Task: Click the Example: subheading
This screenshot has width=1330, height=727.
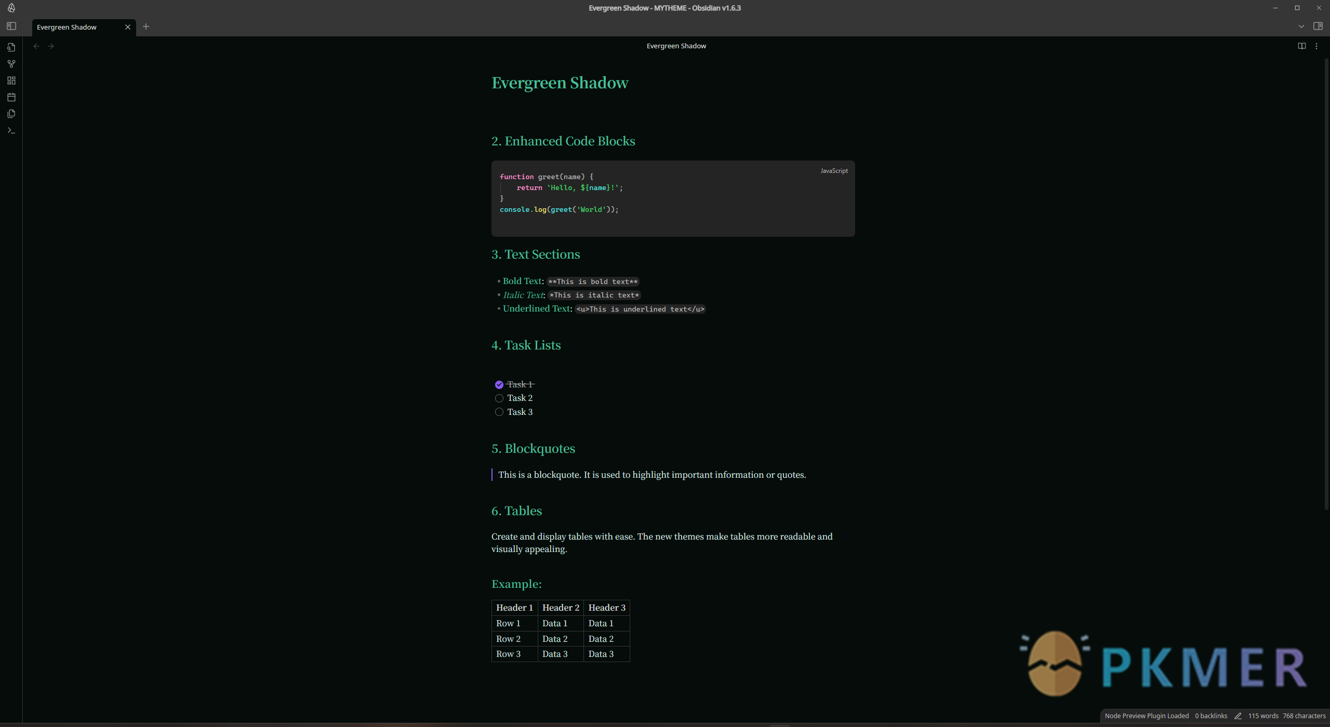Action: 516,584
